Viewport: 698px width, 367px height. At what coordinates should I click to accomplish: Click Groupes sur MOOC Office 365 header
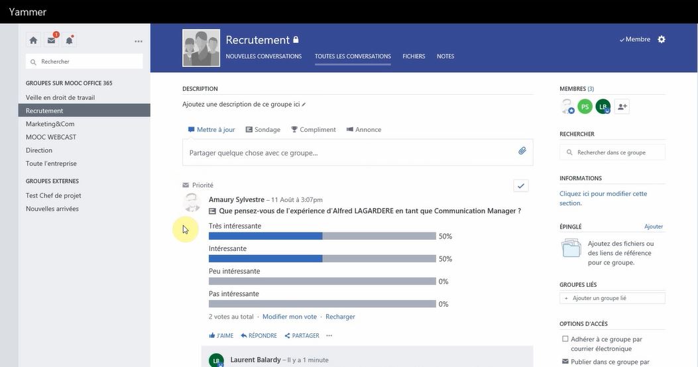tap(69, 83)
